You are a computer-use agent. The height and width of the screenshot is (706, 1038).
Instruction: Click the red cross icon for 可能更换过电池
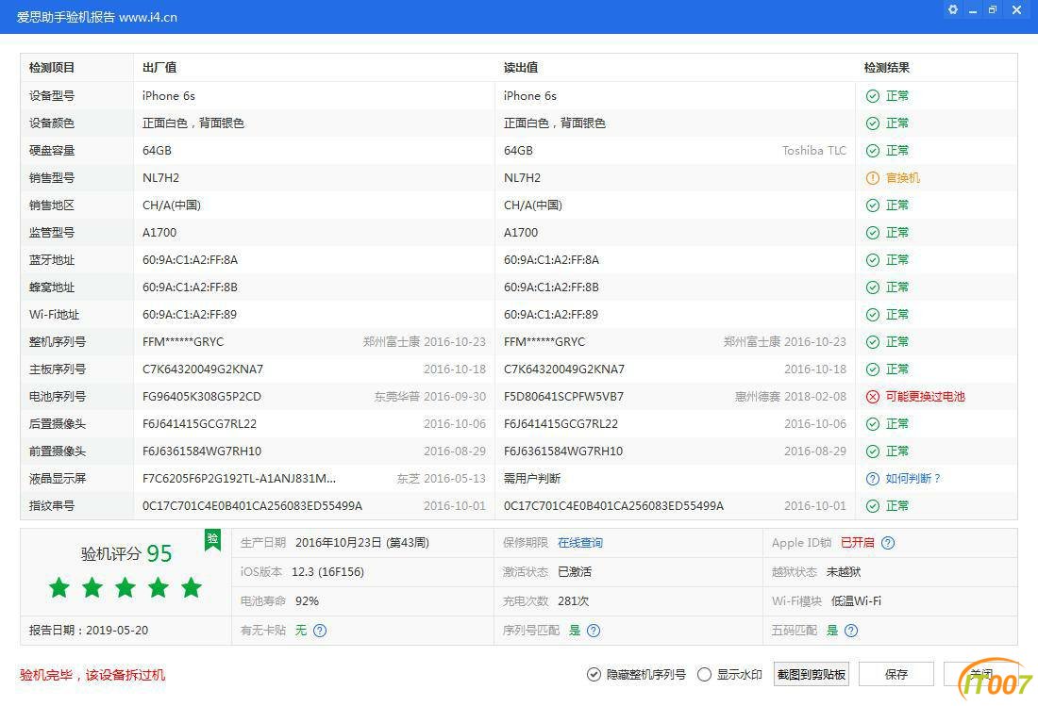tap(873, 397)
